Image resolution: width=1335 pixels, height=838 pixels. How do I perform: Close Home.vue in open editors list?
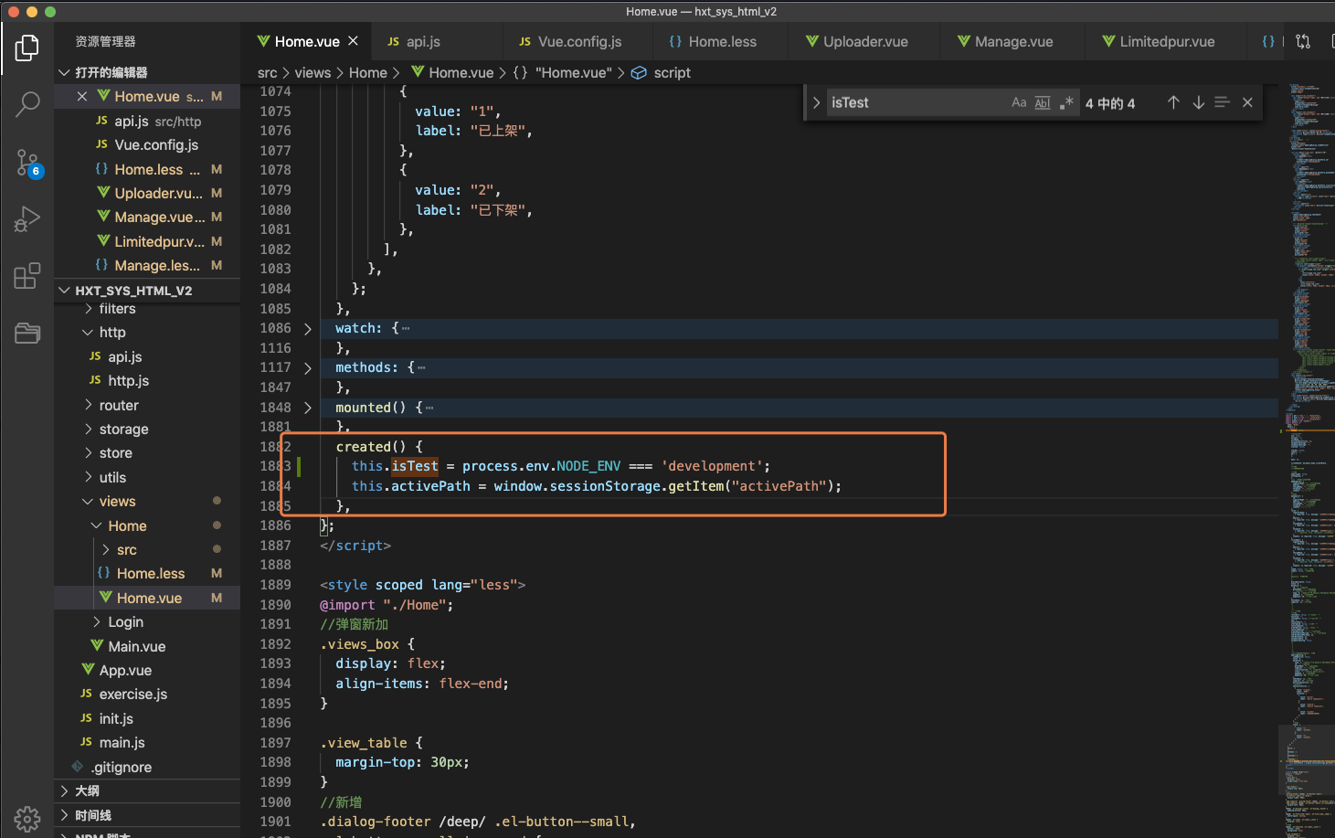point(82,96)
